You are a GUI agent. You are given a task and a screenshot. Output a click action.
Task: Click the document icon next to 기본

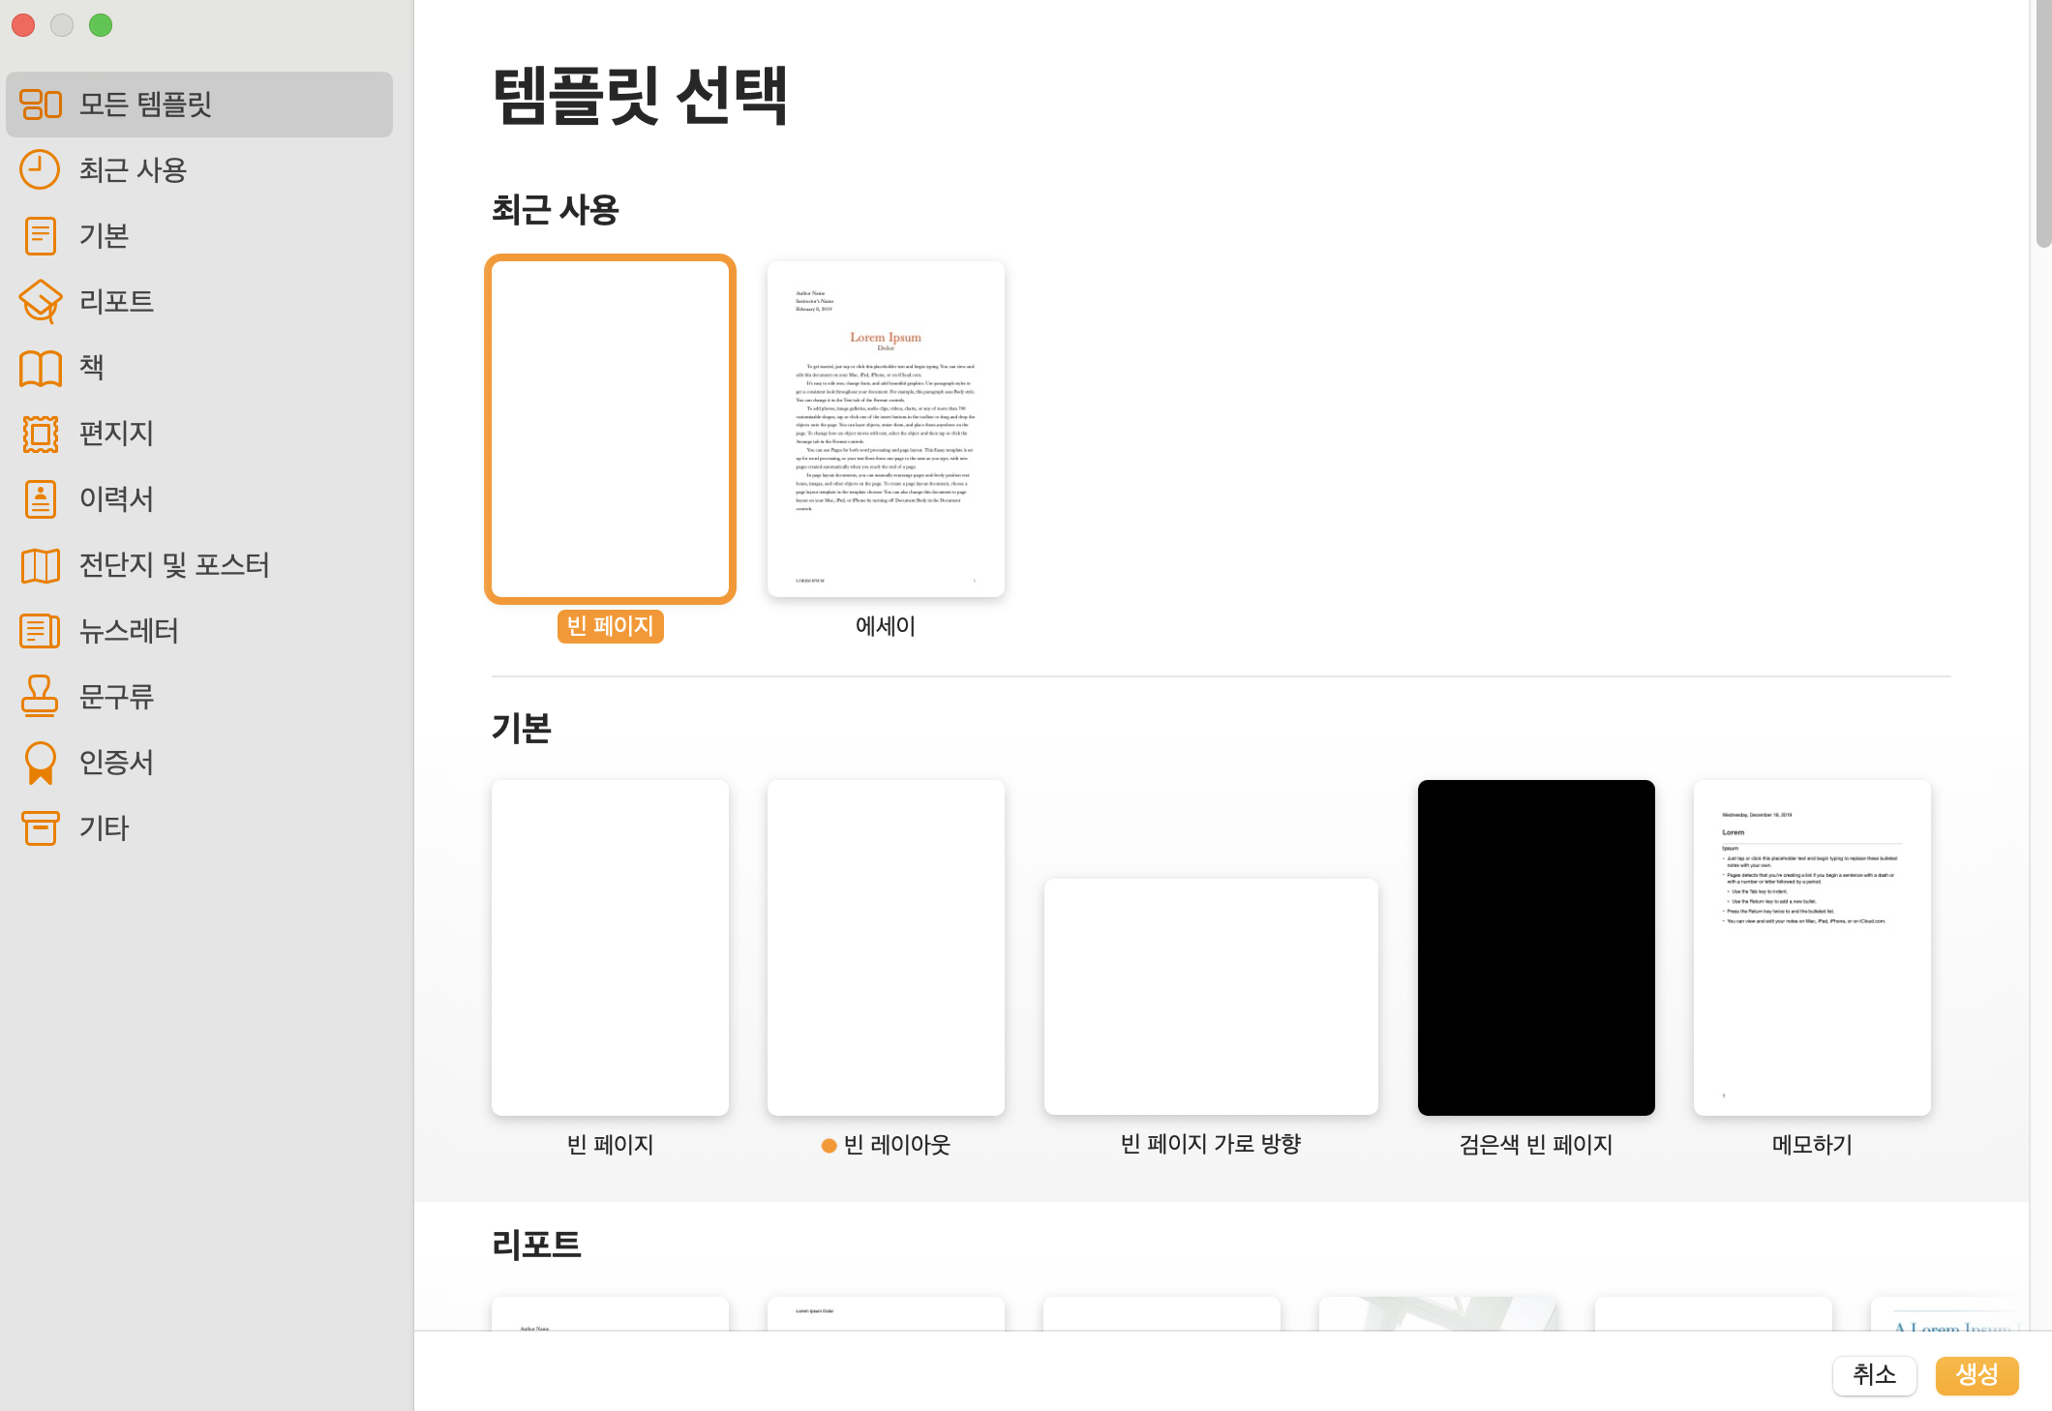click(41, 235)
